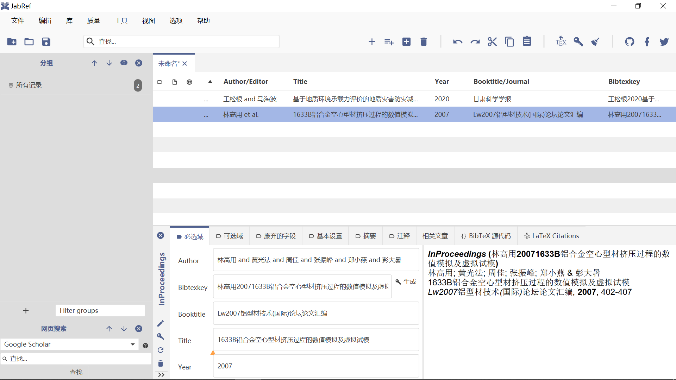Delete the selected entry via toolbar trash icon

click(x=424, y=42)
